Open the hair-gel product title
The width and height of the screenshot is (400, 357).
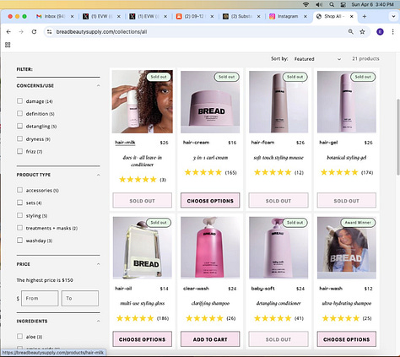pyautogui.click(x=328, y=143)
